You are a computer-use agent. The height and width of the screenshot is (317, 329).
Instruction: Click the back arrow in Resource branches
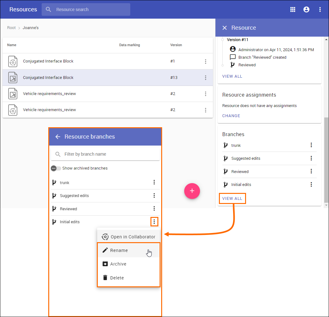coord(58,137)
